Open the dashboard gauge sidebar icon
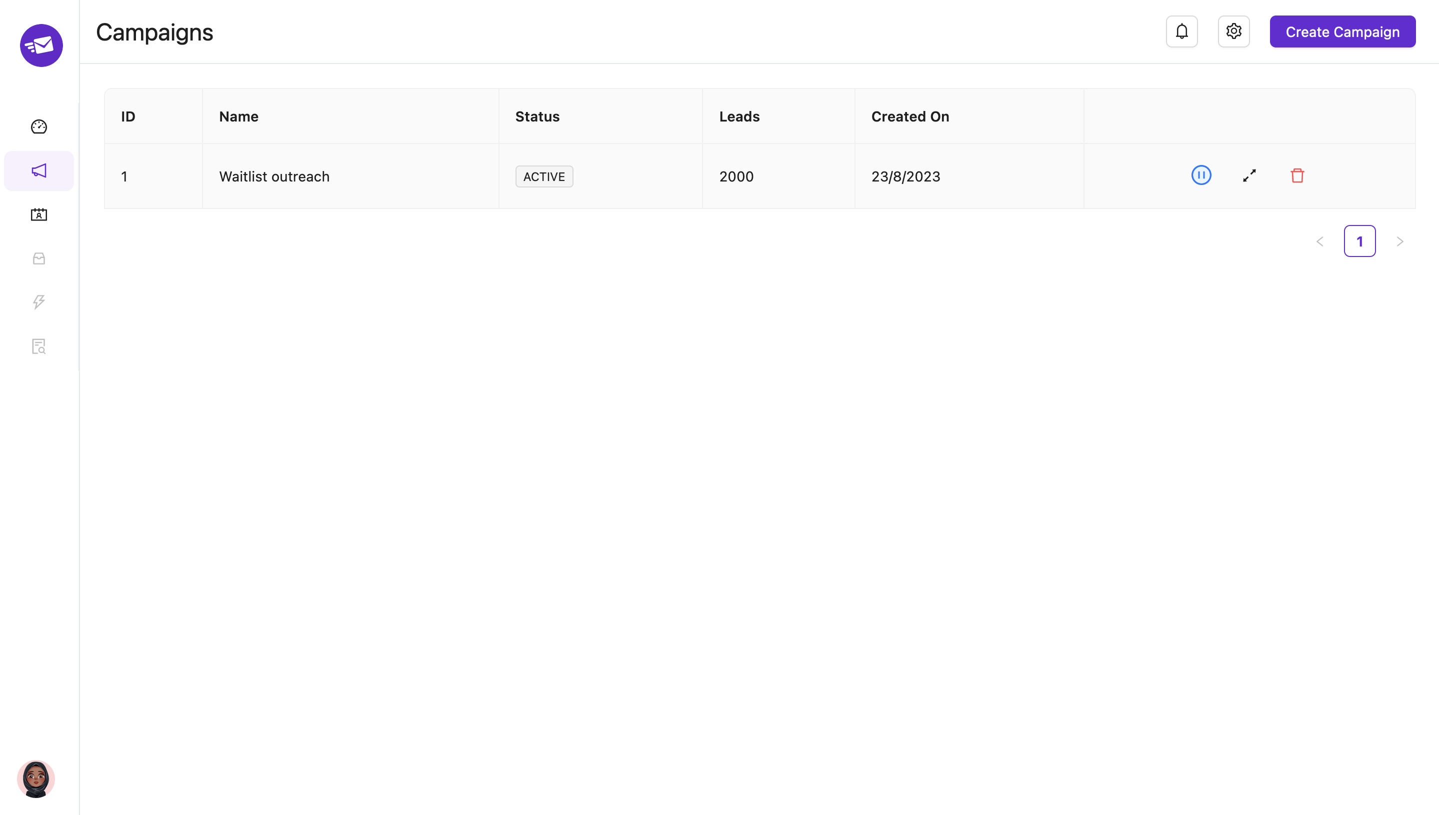Viewport: 1439px width, 815px height. [38, 127]
